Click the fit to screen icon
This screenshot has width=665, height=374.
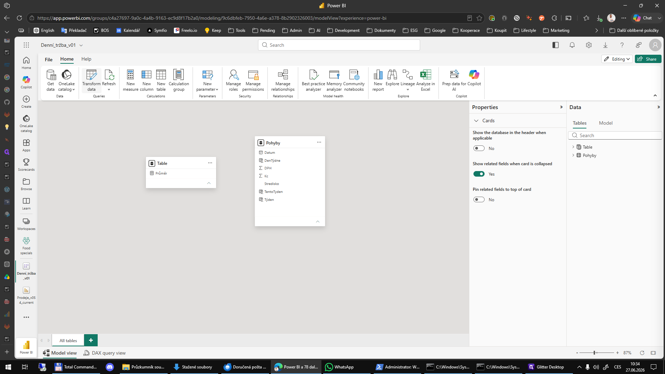[653, 353]
